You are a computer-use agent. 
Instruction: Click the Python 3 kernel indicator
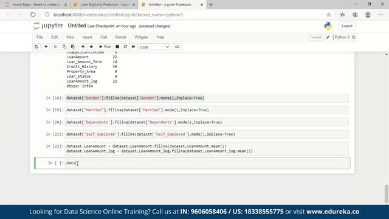(x=345, y=37)
